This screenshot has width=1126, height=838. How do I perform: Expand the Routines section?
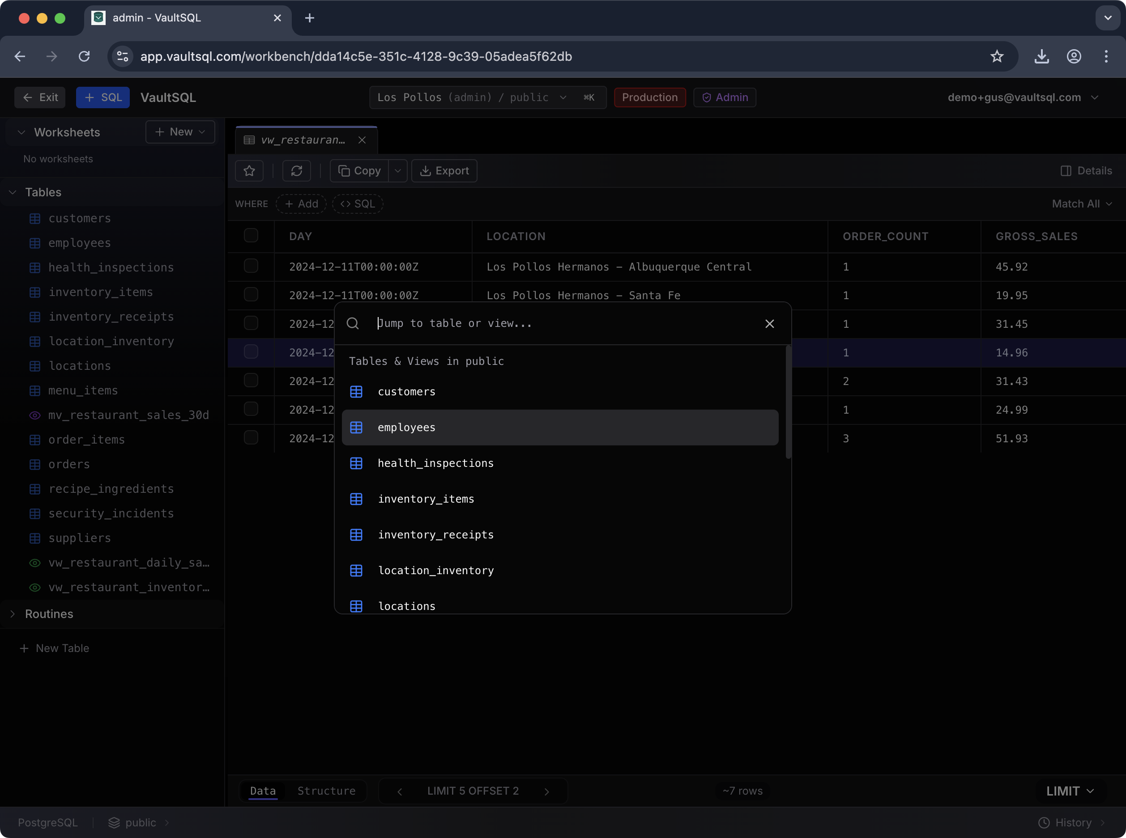pos(13,614)
